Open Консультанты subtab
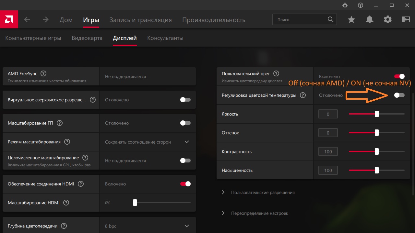The image size is (415, 233). (x=165, y=38)
